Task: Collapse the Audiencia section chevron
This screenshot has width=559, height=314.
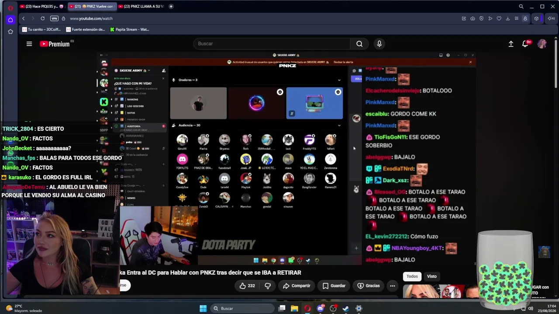Action: coord(339,125)
